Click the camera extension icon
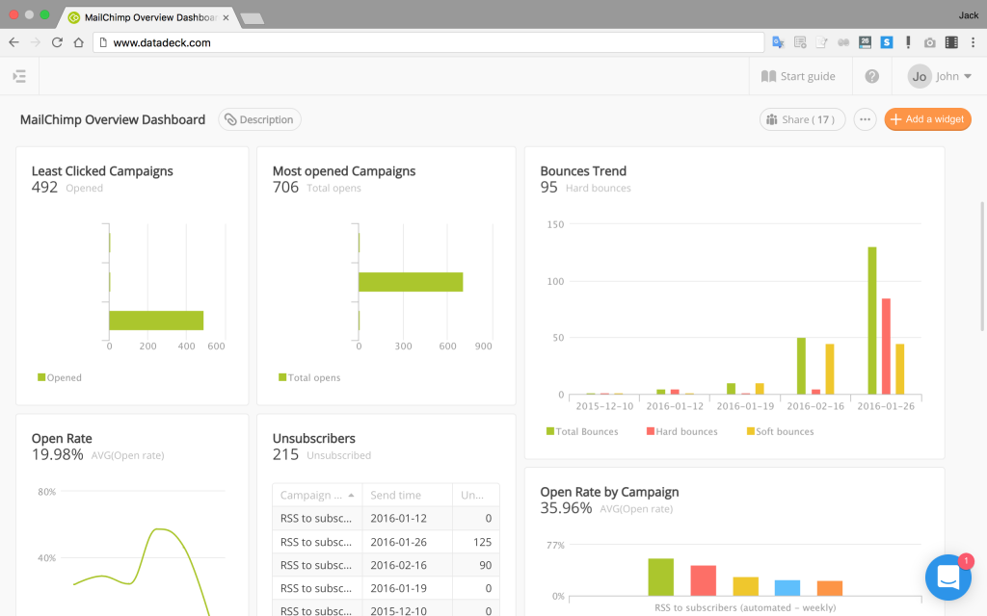This screenshot has height=616, width=987. point(930,42)
